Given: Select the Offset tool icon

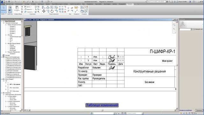Looking at the screenshot, I should point(48,7).
